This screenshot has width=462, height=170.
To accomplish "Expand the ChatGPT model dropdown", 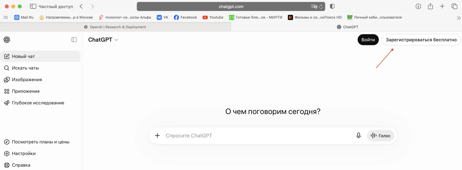I will pos(103,40).
